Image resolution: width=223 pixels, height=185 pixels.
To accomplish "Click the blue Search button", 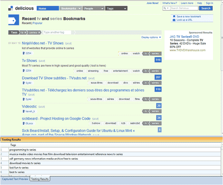I will coord(206,8).
